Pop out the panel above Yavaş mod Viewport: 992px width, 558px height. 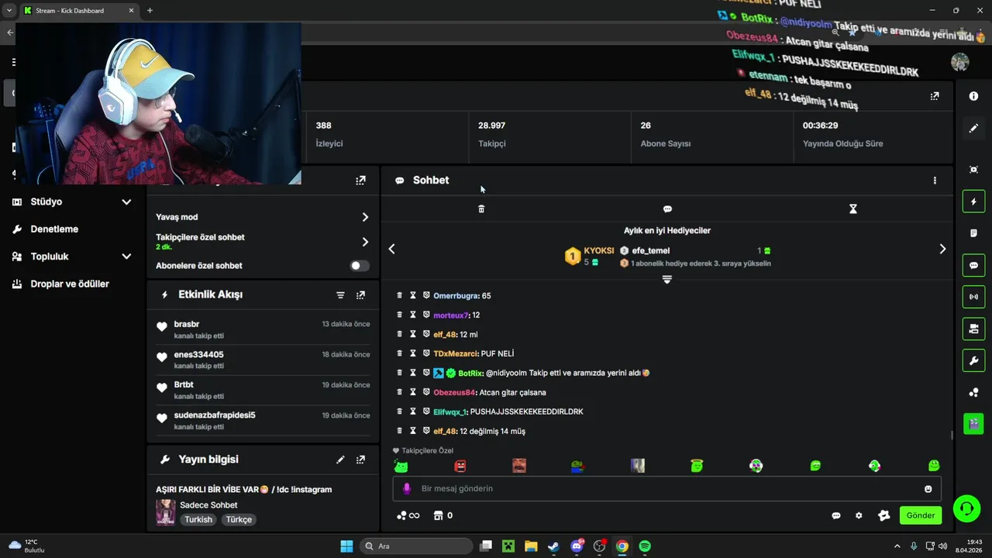[360, 181]
